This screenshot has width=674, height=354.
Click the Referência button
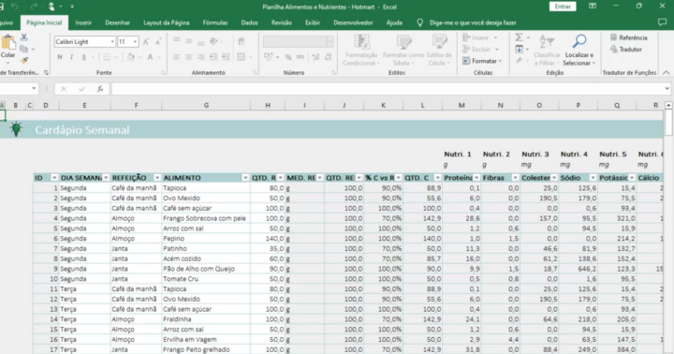tap(628, 37)
